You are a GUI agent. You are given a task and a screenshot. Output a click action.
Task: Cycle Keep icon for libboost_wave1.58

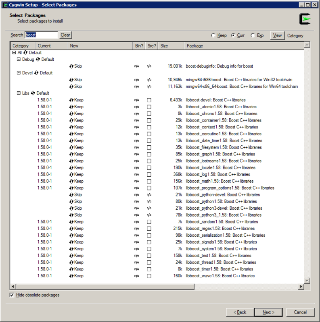71,276
